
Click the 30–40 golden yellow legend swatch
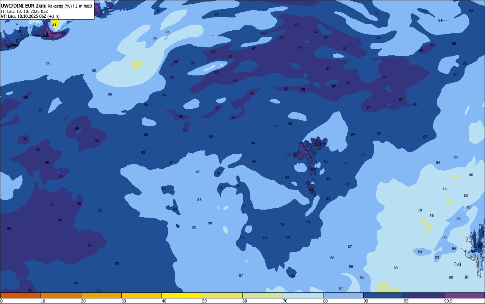(x=141, y=295)
